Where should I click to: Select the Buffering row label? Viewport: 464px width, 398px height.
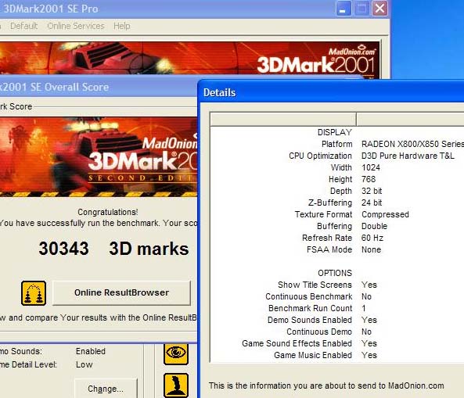[334, 226]
